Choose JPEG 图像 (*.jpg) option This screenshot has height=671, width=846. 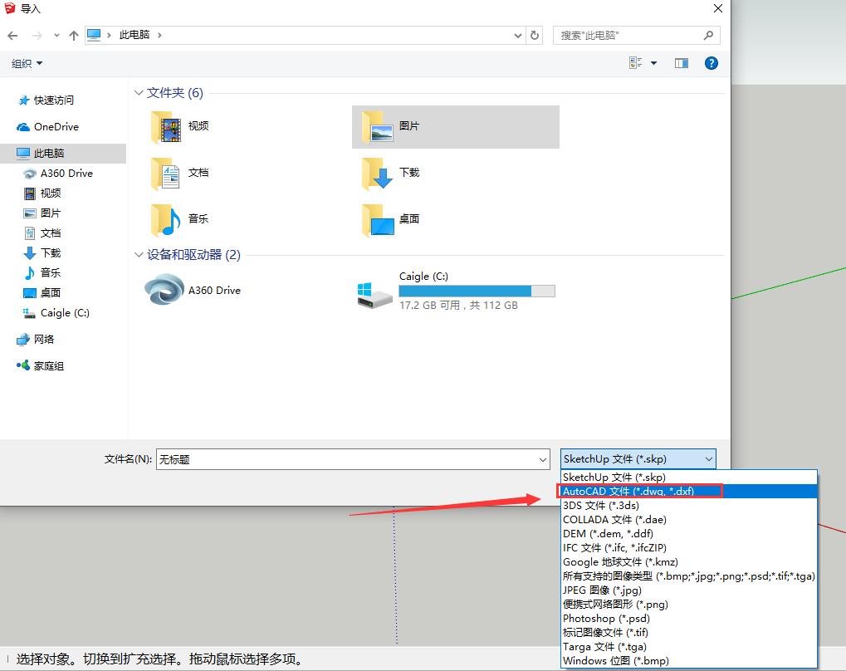tap(689, 590)
